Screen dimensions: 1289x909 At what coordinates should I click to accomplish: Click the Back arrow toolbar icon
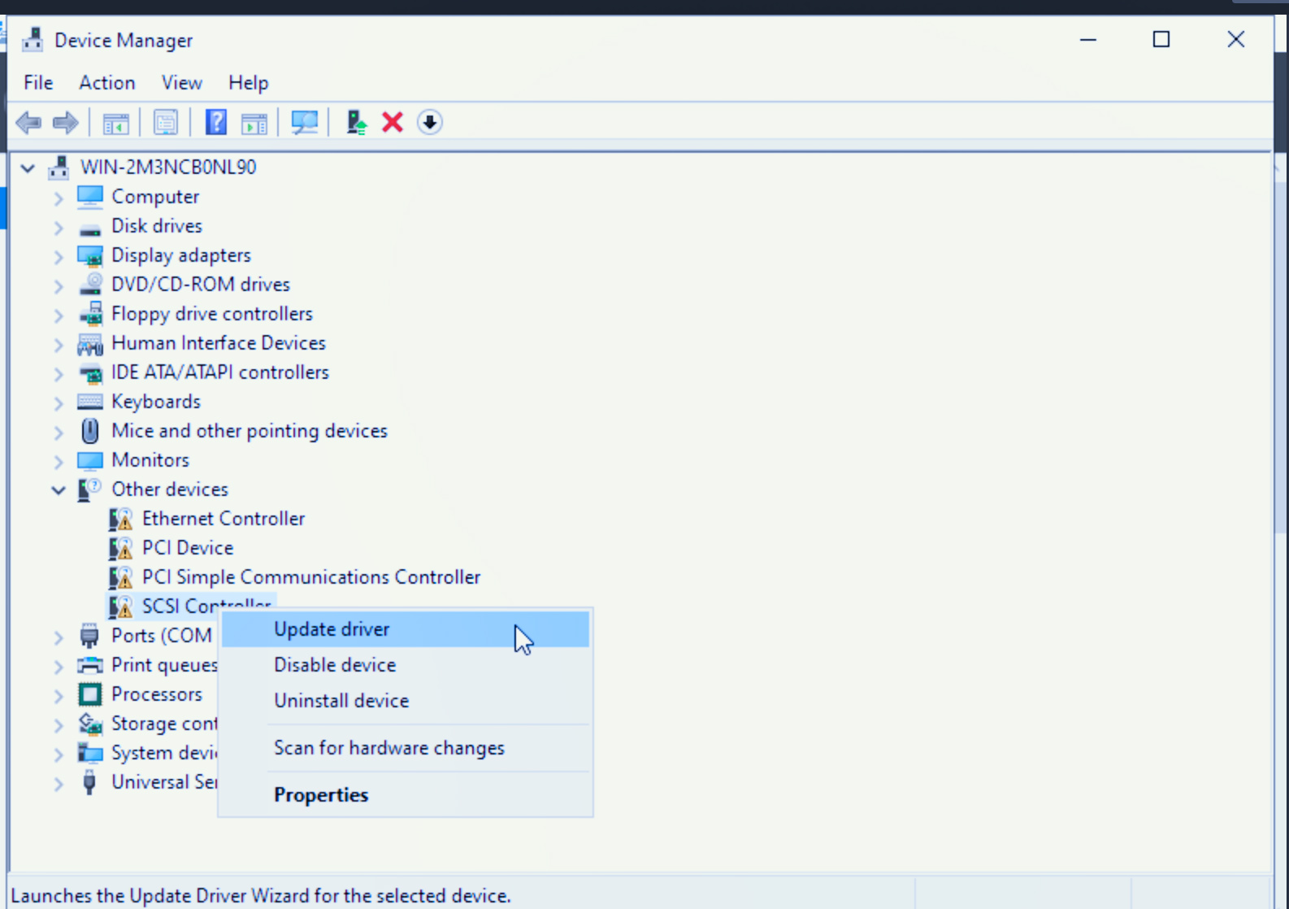(28, 123)
